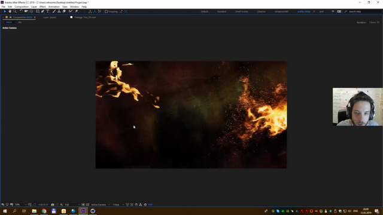The image size is (383, 215).
Task: Enable the Snapping checkbox
Action: pos(107,11)
